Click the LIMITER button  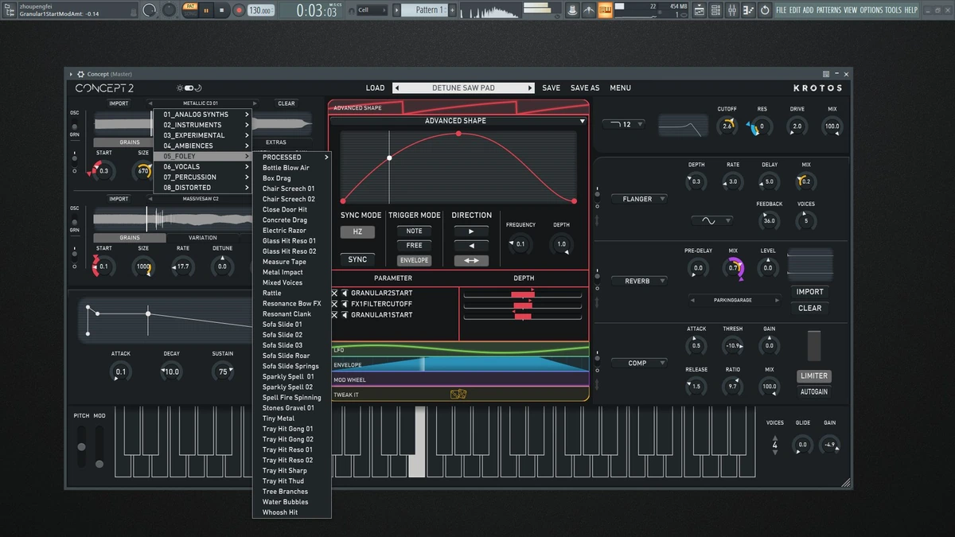click(x=813, y=376)
